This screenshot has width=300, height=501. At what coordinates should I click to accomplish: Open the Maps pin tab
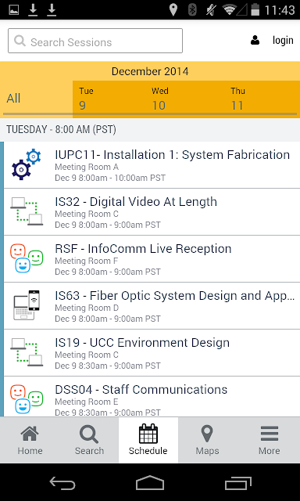tap(208, 440)
